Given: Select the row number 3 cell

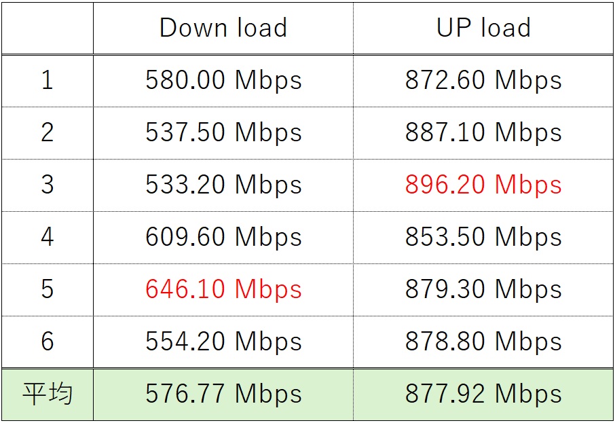Looking at the screenshot, I should point(47,185).
